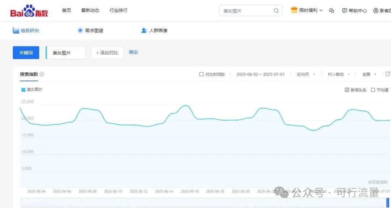Open the 帮助中心 link
The height and width of the screenshot is (208, 391).
coord(358,10)
